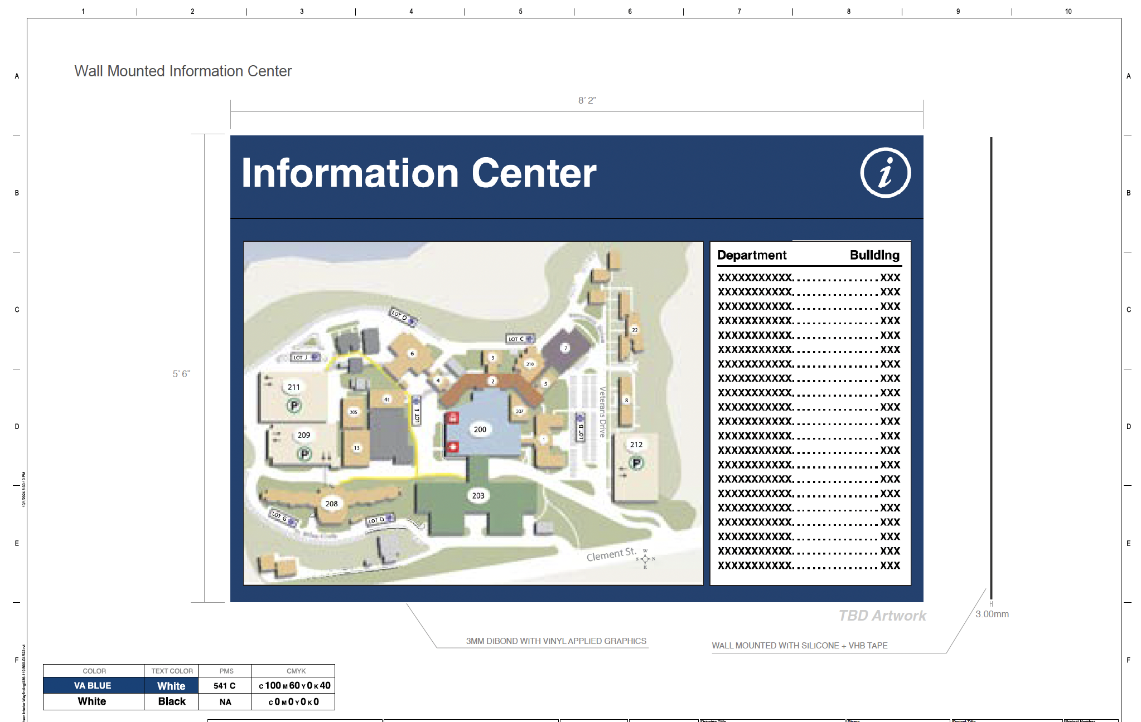This screenshot has height=722, width=1141.
Task: Click the 541 C PMS value
Action: click(225, 686)
